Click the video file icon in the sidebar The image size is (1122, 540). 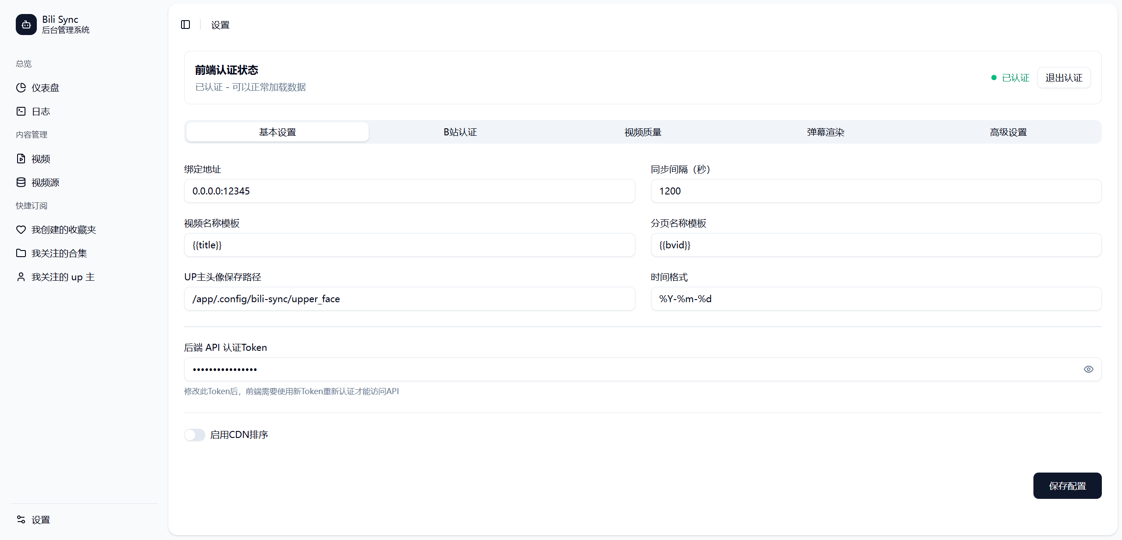pos(21,159)
